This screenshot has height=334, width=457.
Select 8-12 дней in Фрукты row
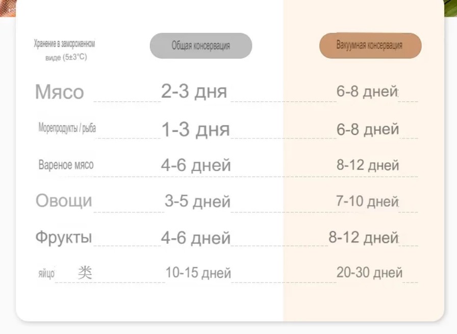click(364, 237)
